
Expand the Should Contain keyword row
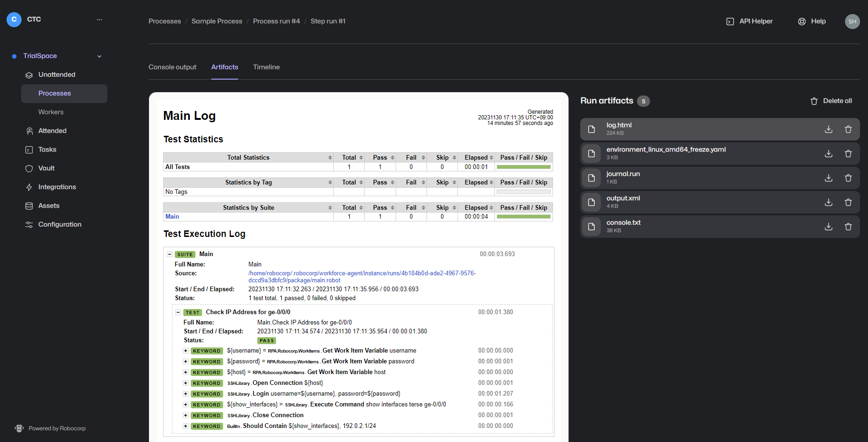pos(186,426)
